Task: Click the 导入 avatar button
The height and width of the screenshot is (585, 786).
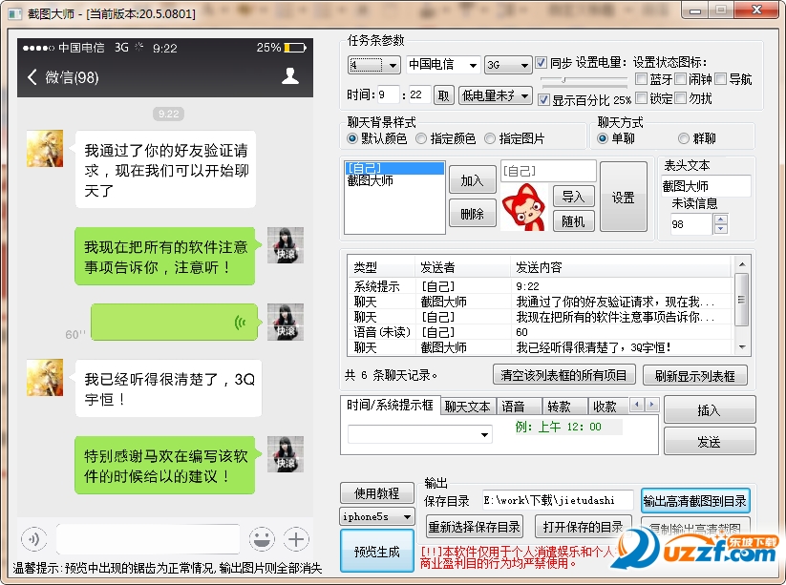Action: (x=573, y=196)
